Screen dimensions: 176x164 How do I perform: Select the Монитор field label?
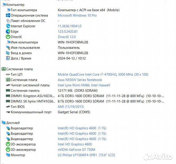point(18,155)
